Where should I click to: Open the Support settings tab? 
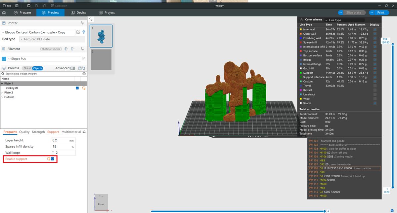53,132
